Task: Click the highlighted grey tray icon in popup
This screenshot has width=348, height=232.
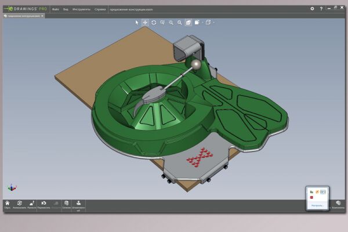Action: tap(323, 192)
